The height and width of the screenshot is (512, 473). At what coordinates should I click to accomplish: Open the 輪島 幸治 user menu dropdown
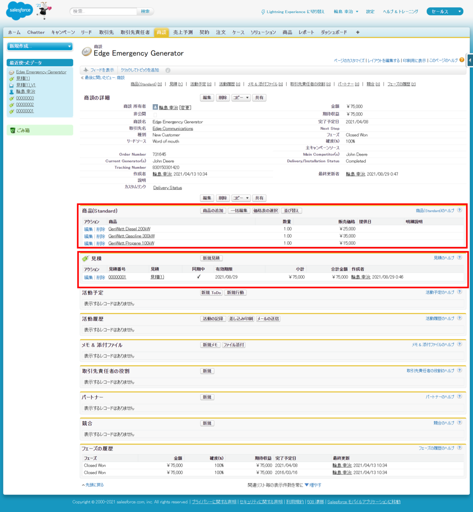click(346, 12)
